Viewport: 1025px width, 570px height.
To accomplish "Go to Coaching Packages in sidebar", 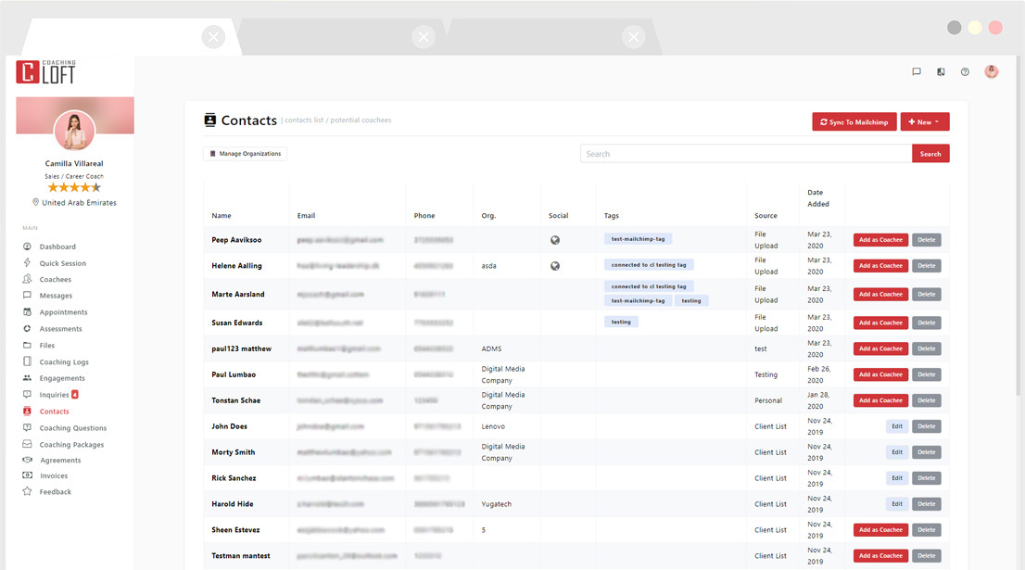I will pos(71,445).
